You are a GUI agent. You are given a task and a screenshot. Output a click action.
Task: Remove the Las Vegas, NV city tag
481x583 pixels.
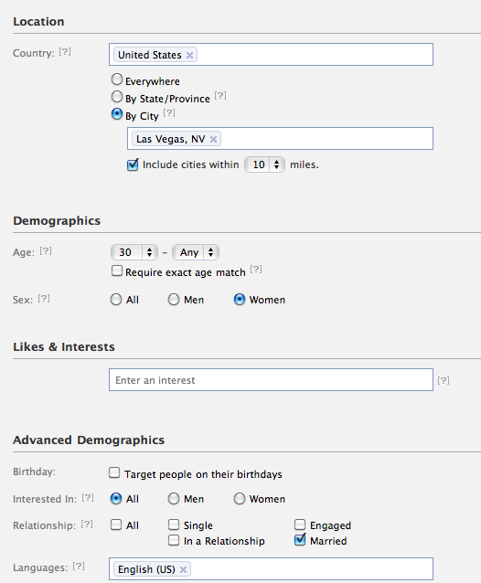click(x=213, y=140)
